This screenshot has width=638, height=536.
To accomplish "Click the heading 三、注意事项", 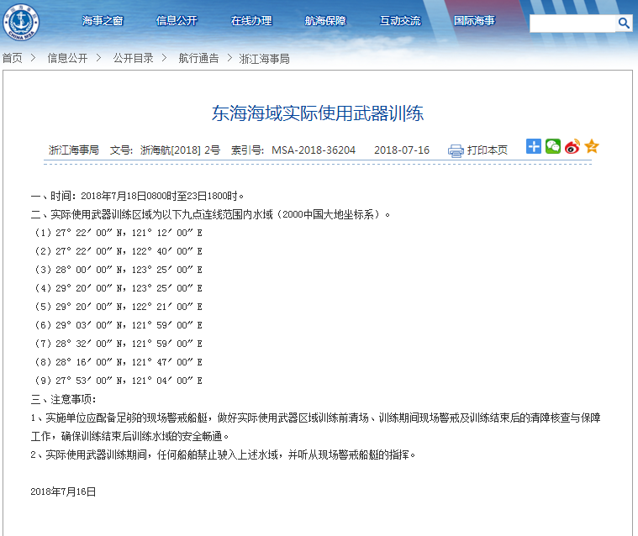I will 64,399.
